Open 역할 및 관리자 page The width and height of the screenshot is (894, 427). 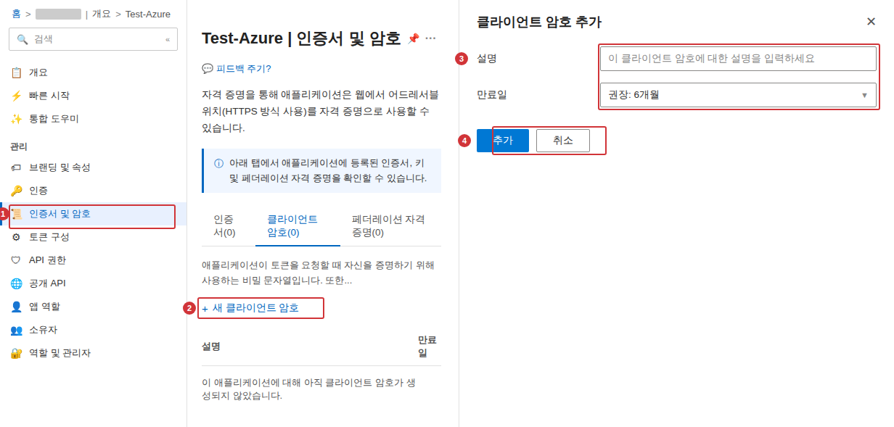[93, 353]
